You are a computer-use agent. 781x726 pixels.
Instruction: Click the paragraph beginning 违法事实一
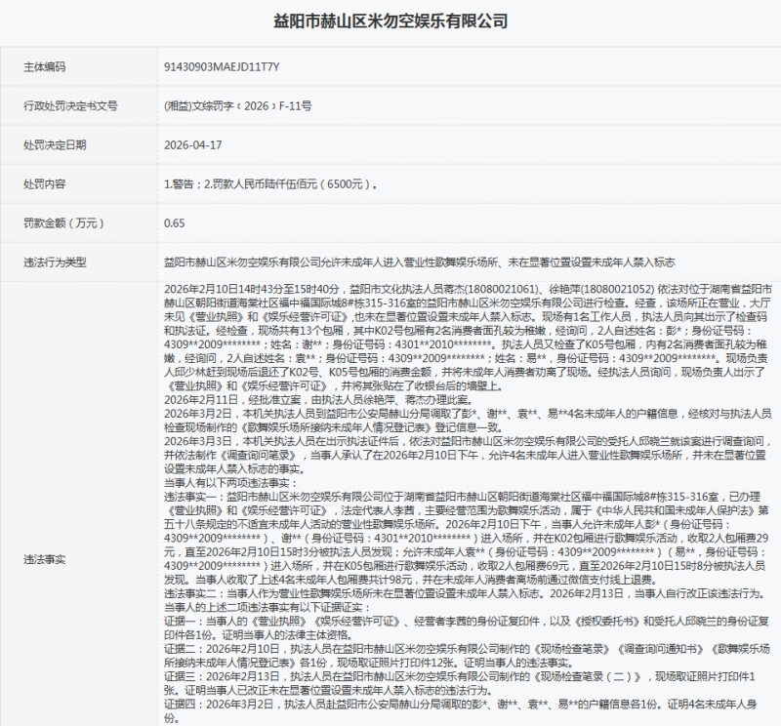[x=467, y=539]
